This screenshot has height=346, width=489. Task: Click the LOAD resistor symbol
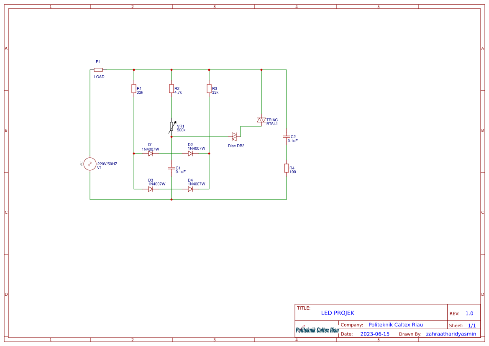[98, 70]
